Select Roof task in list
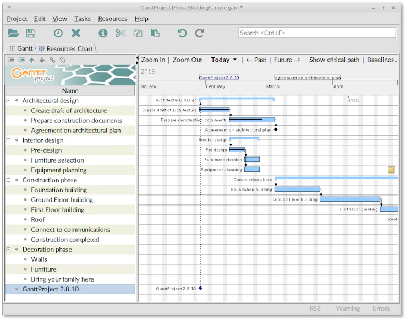Viewport: 405px width, 319px height. click(x=70, y=220)
